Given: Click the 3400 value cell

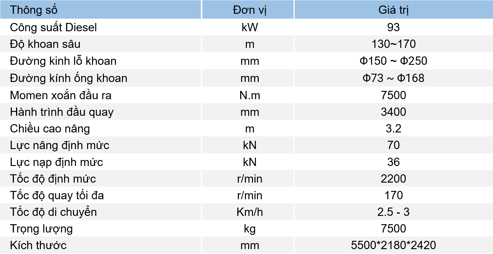Looking at the screenshot, I should click(393, 112).
